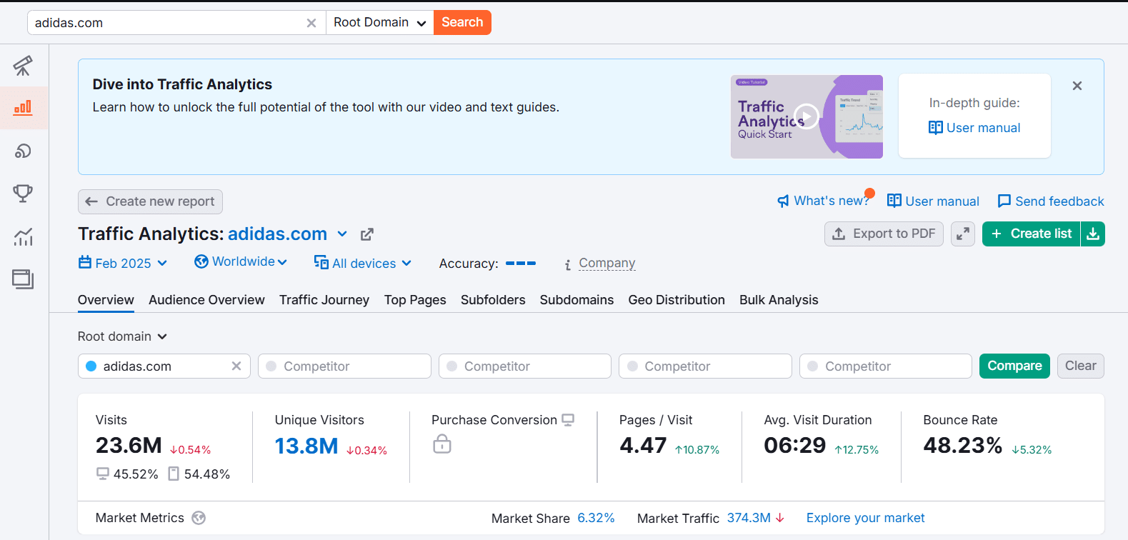The height and width of the screenshot is (540, 1128).
Task: Switch to the Audience Overview tab
Action: coord(206,300)
